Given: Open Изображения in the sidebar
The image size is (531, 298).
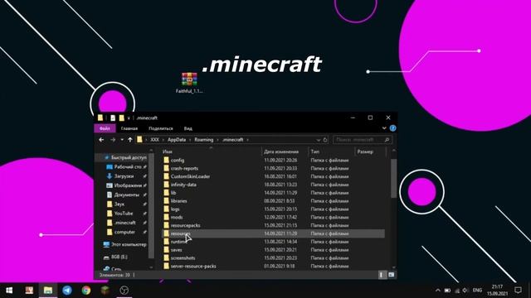Looking at the screenshot, I should pyautogui.click(x=128, y=185).
